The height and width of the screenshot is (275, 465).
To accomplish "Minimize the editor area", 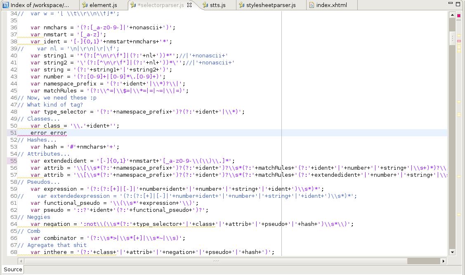I will coord(451,3).
